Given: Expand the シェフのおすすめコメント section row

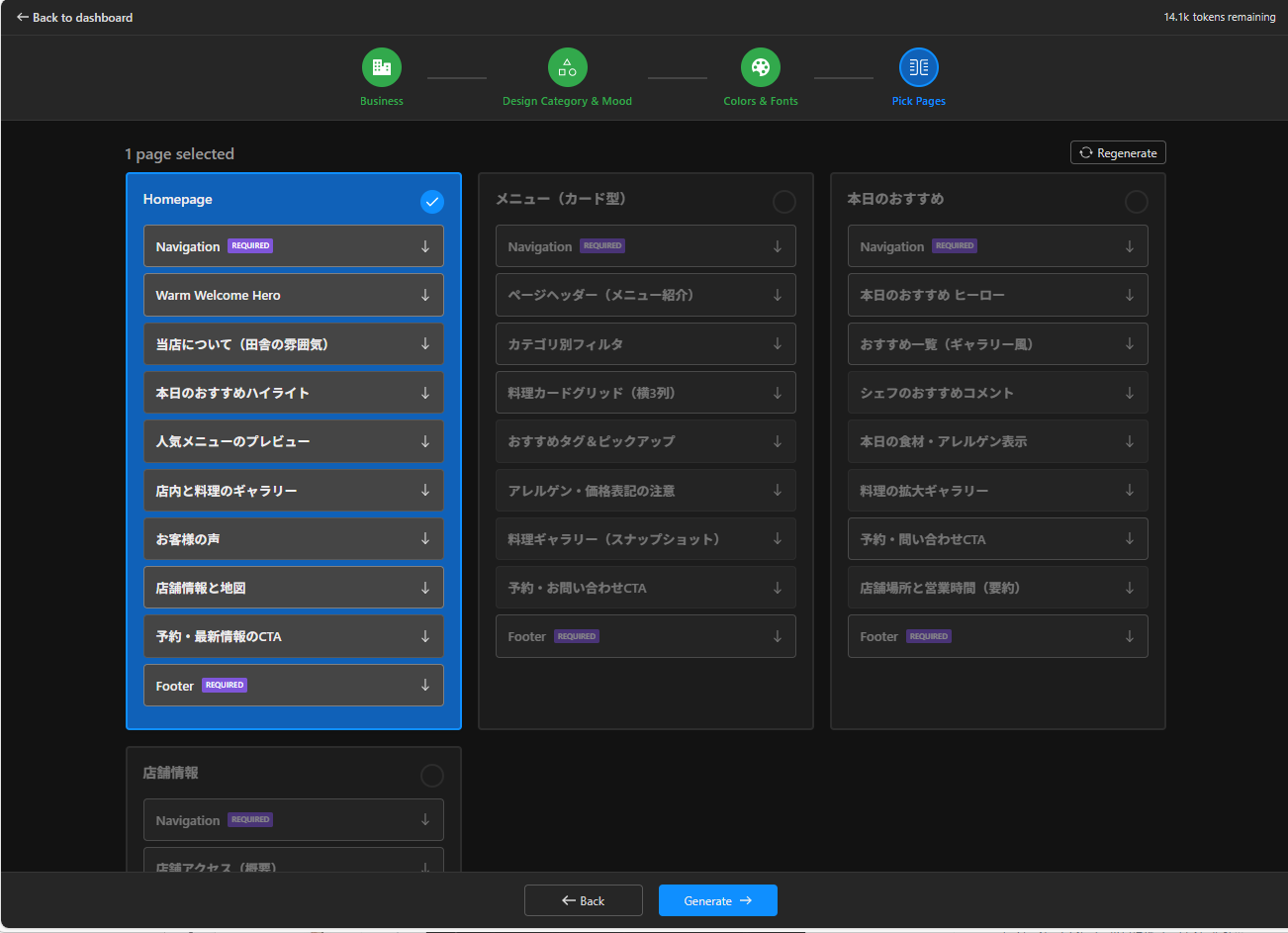Looking at the screenshot, I should (x=997, y=393).
